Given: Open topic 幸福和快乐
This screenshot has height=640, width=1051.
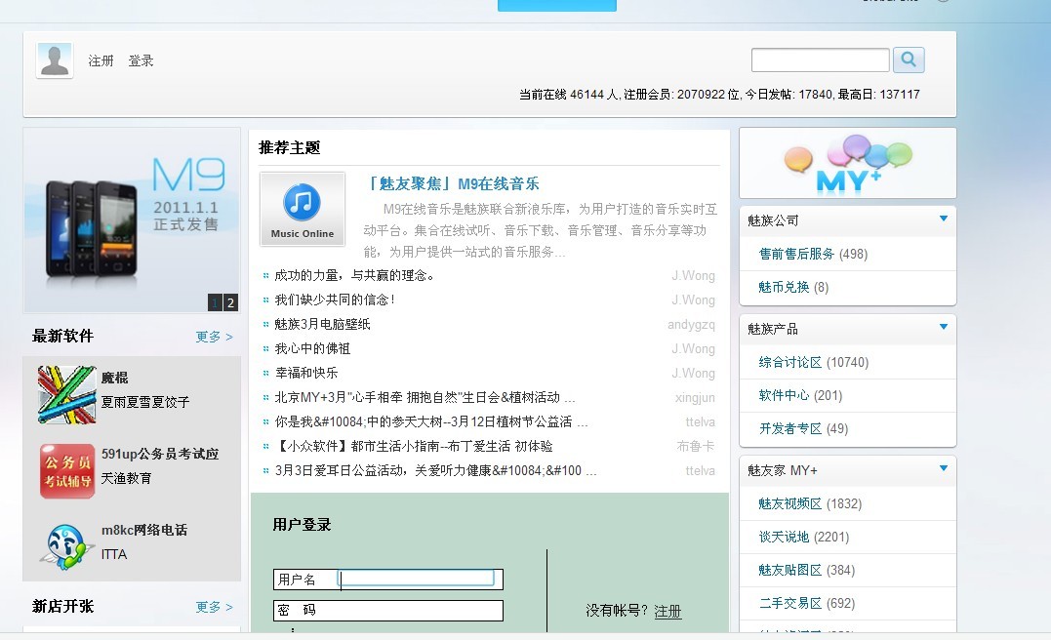Looking at the screenshot, I should (306, 373).
